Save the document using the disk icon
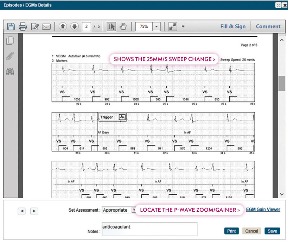 pyautogui.click(x=11, y=26)
